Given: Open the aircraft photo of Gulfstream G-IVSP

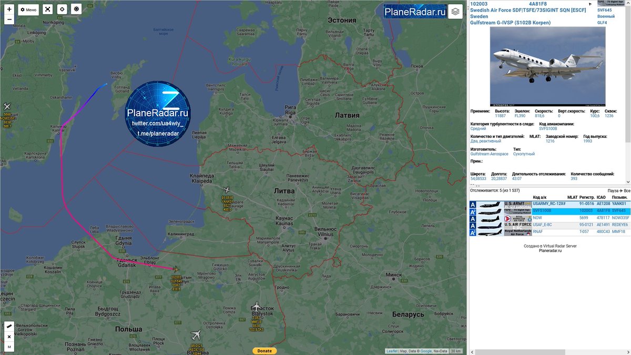Looking at the screenshot, I should click(547, 66).
